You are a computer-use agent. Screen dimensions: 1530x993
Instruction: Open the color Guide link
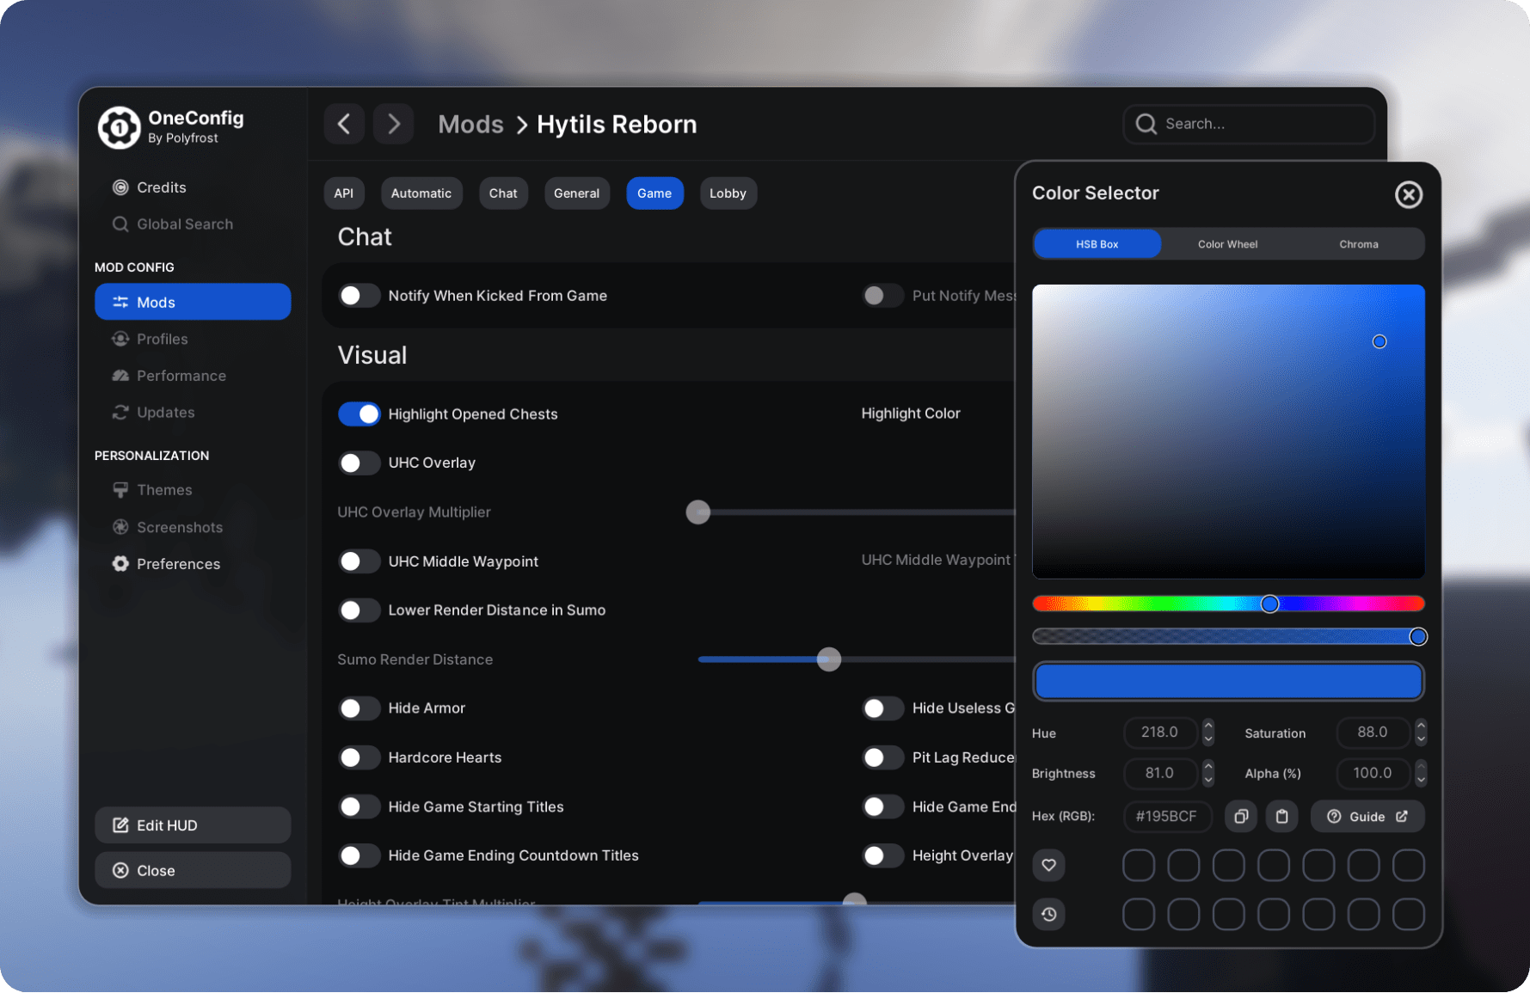[x=1367, y=816]
